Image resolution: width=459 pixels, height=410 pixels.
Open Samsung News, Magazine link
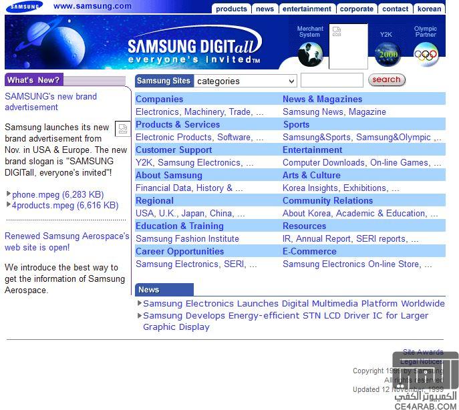[x=334, y=112]
